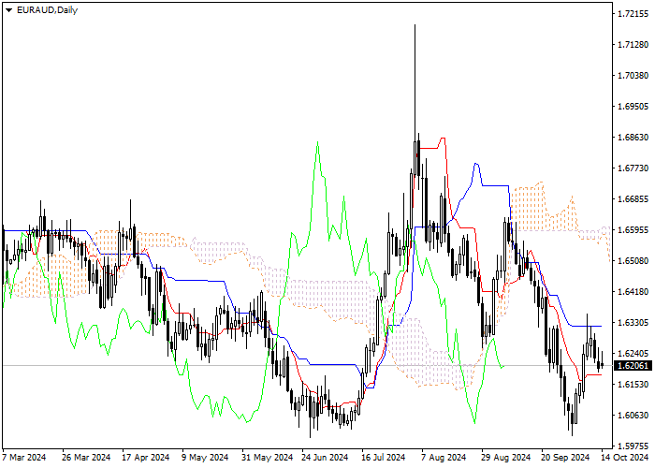Click the 1.66855 price axis label
Viewport: 655px width, 468px height.
coord(633,198)
